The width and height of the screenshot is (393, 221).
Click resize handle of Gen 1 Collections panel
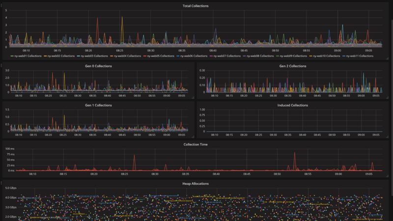click(193, 137)
